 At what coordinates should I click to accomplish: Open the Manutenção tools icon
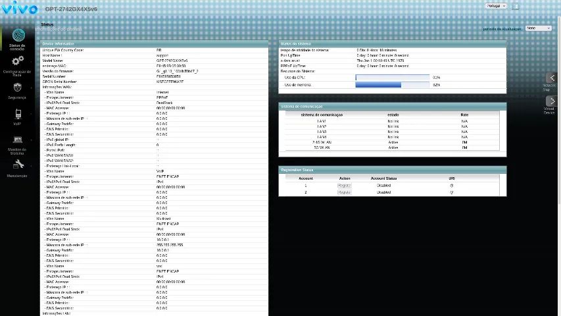(18, 165)
